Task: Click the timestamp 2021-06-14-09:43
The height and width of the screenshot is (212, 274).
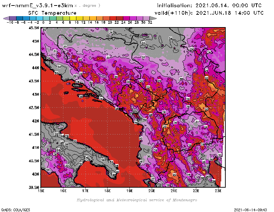Action: pyautogui.click(x=251, y=210)
